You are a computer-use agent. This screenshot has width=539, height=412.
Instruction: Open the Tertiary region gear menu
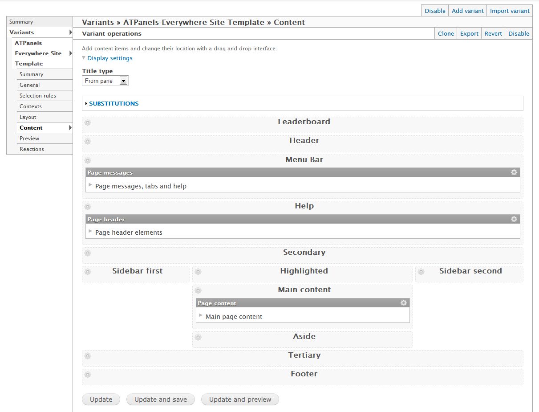(88, 356)
